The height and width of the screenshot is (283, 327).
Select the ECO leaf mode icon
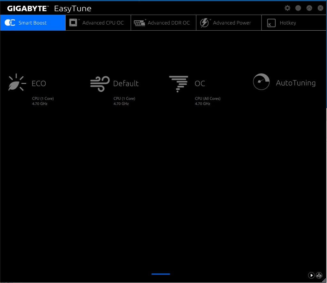17,82
